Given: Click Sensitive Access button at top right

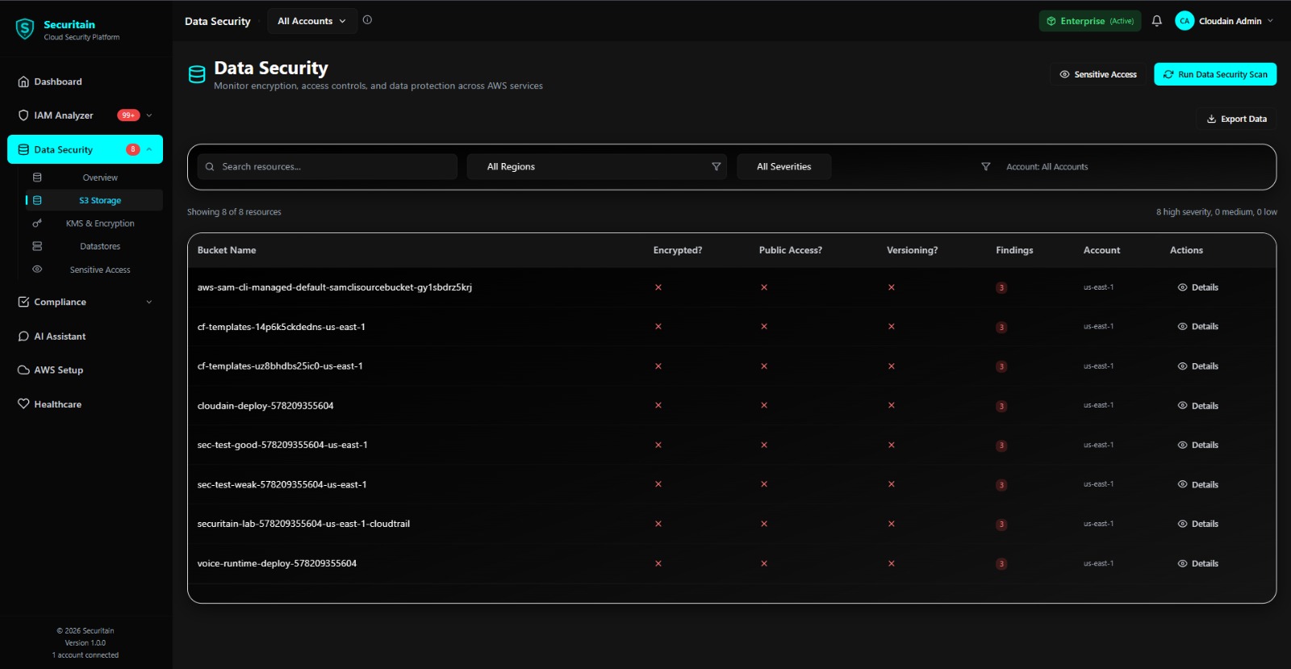Looking at the screenshot, I should 1098,74.
